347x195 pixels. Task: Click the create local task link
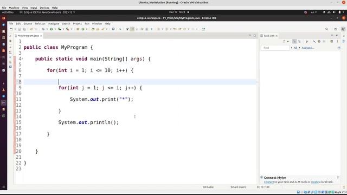pyautogui.click(x=314, y=182)
